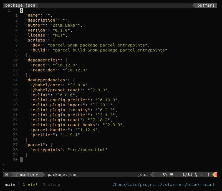222x191 pixels.
Task: Switch to tmux window 2 sleep-
Action: coord(53,185)
